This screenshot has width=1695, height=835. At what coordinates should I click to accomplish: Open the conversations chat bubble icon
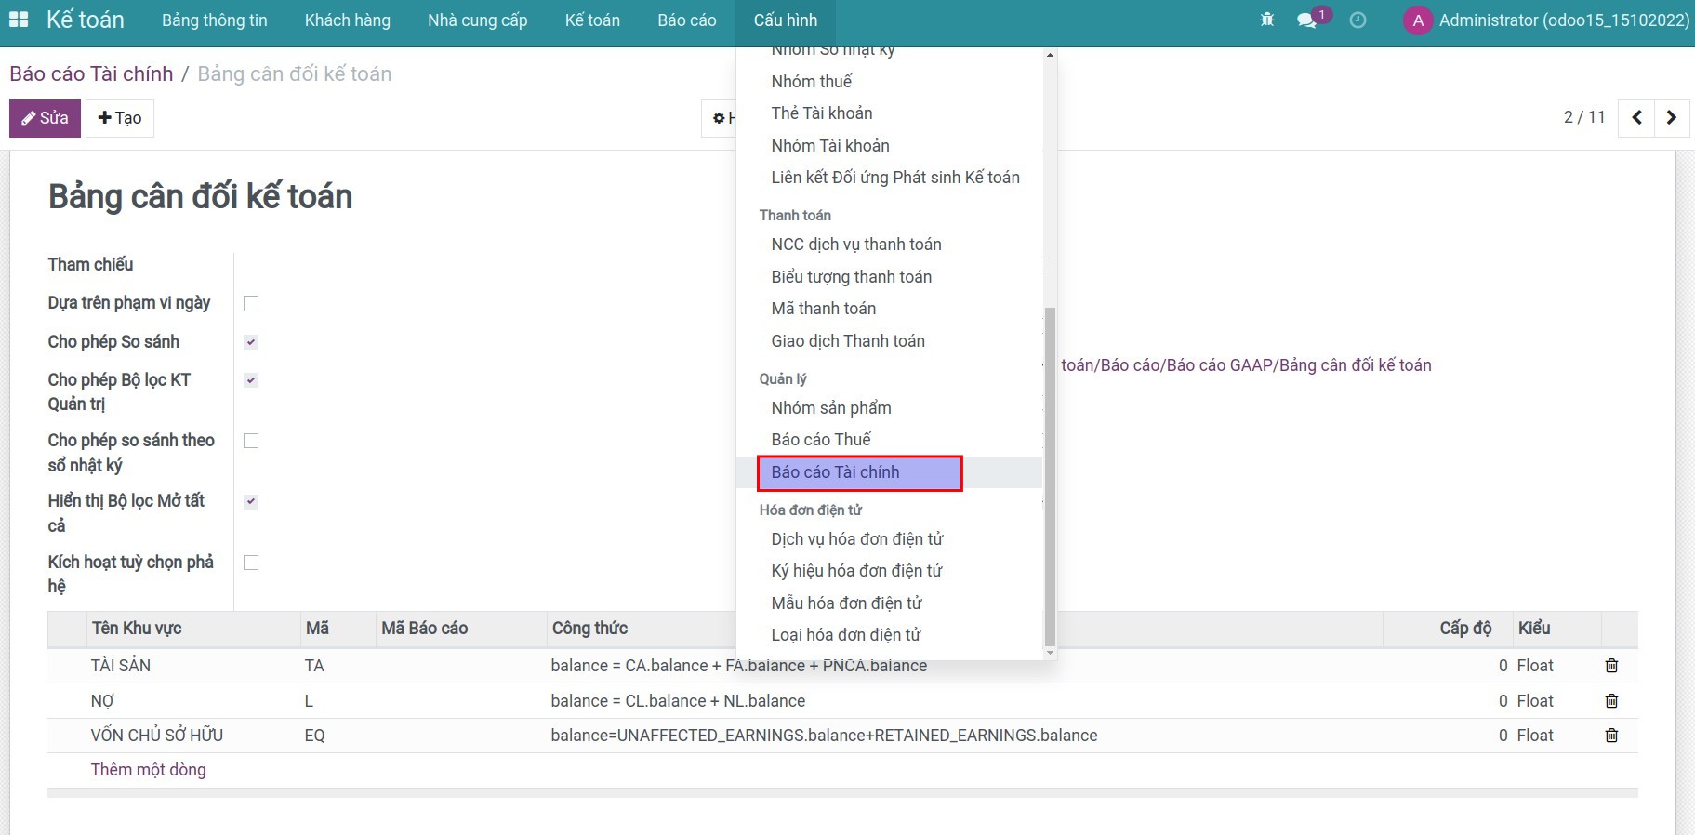1306,20
